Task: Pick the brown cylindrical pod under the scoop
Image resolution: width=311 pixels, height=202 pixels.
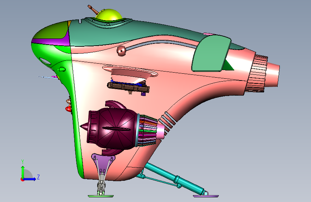Action: [128, 87]
